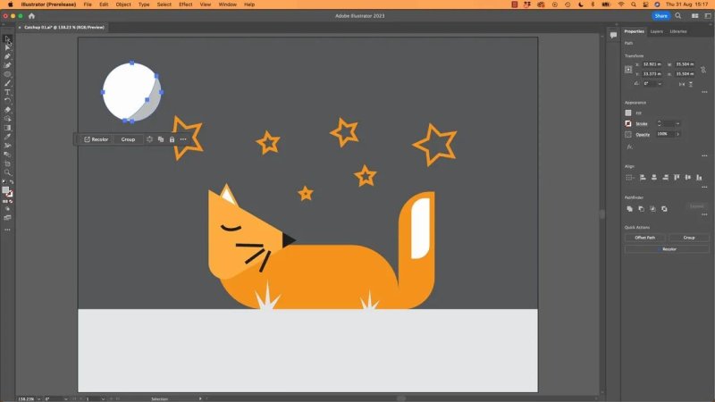Open the rotation angle dropdown
Screen dimensions: 715x402
tap(660, 84)
